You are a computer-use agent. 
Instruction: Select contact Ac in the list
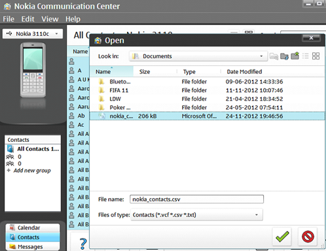[78, 125]
